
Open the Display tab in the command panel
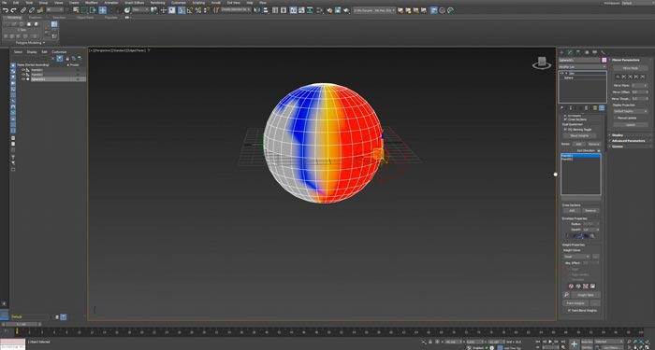click(x=595, y=52)
